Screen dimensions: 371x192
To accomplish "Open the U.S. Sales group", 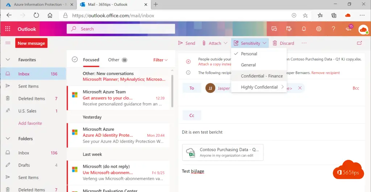I will coord(33,111).
